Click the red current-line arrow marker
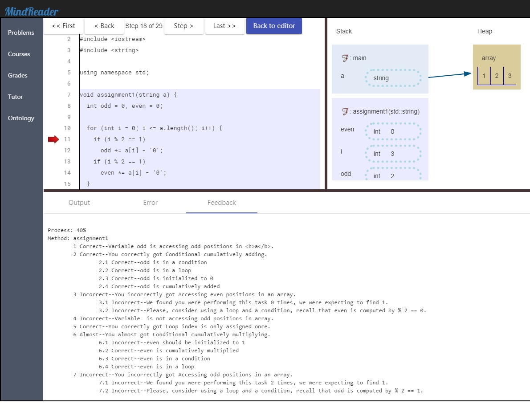 [53, 140]
